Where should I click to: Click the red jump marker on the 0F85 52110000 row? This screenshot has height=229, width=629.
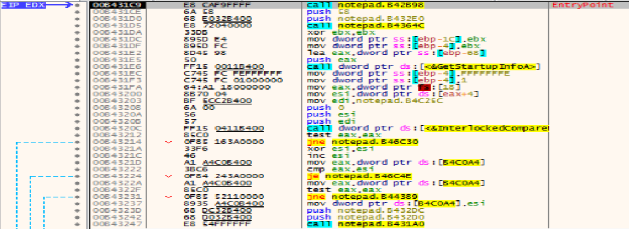[x=168, y=197]
